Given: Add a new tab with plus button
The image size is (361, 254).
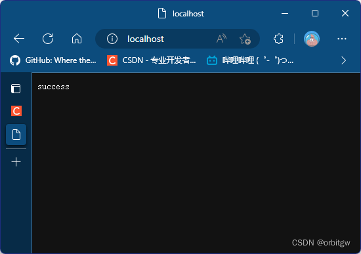Looking at the screenshot, I should 16,162.
